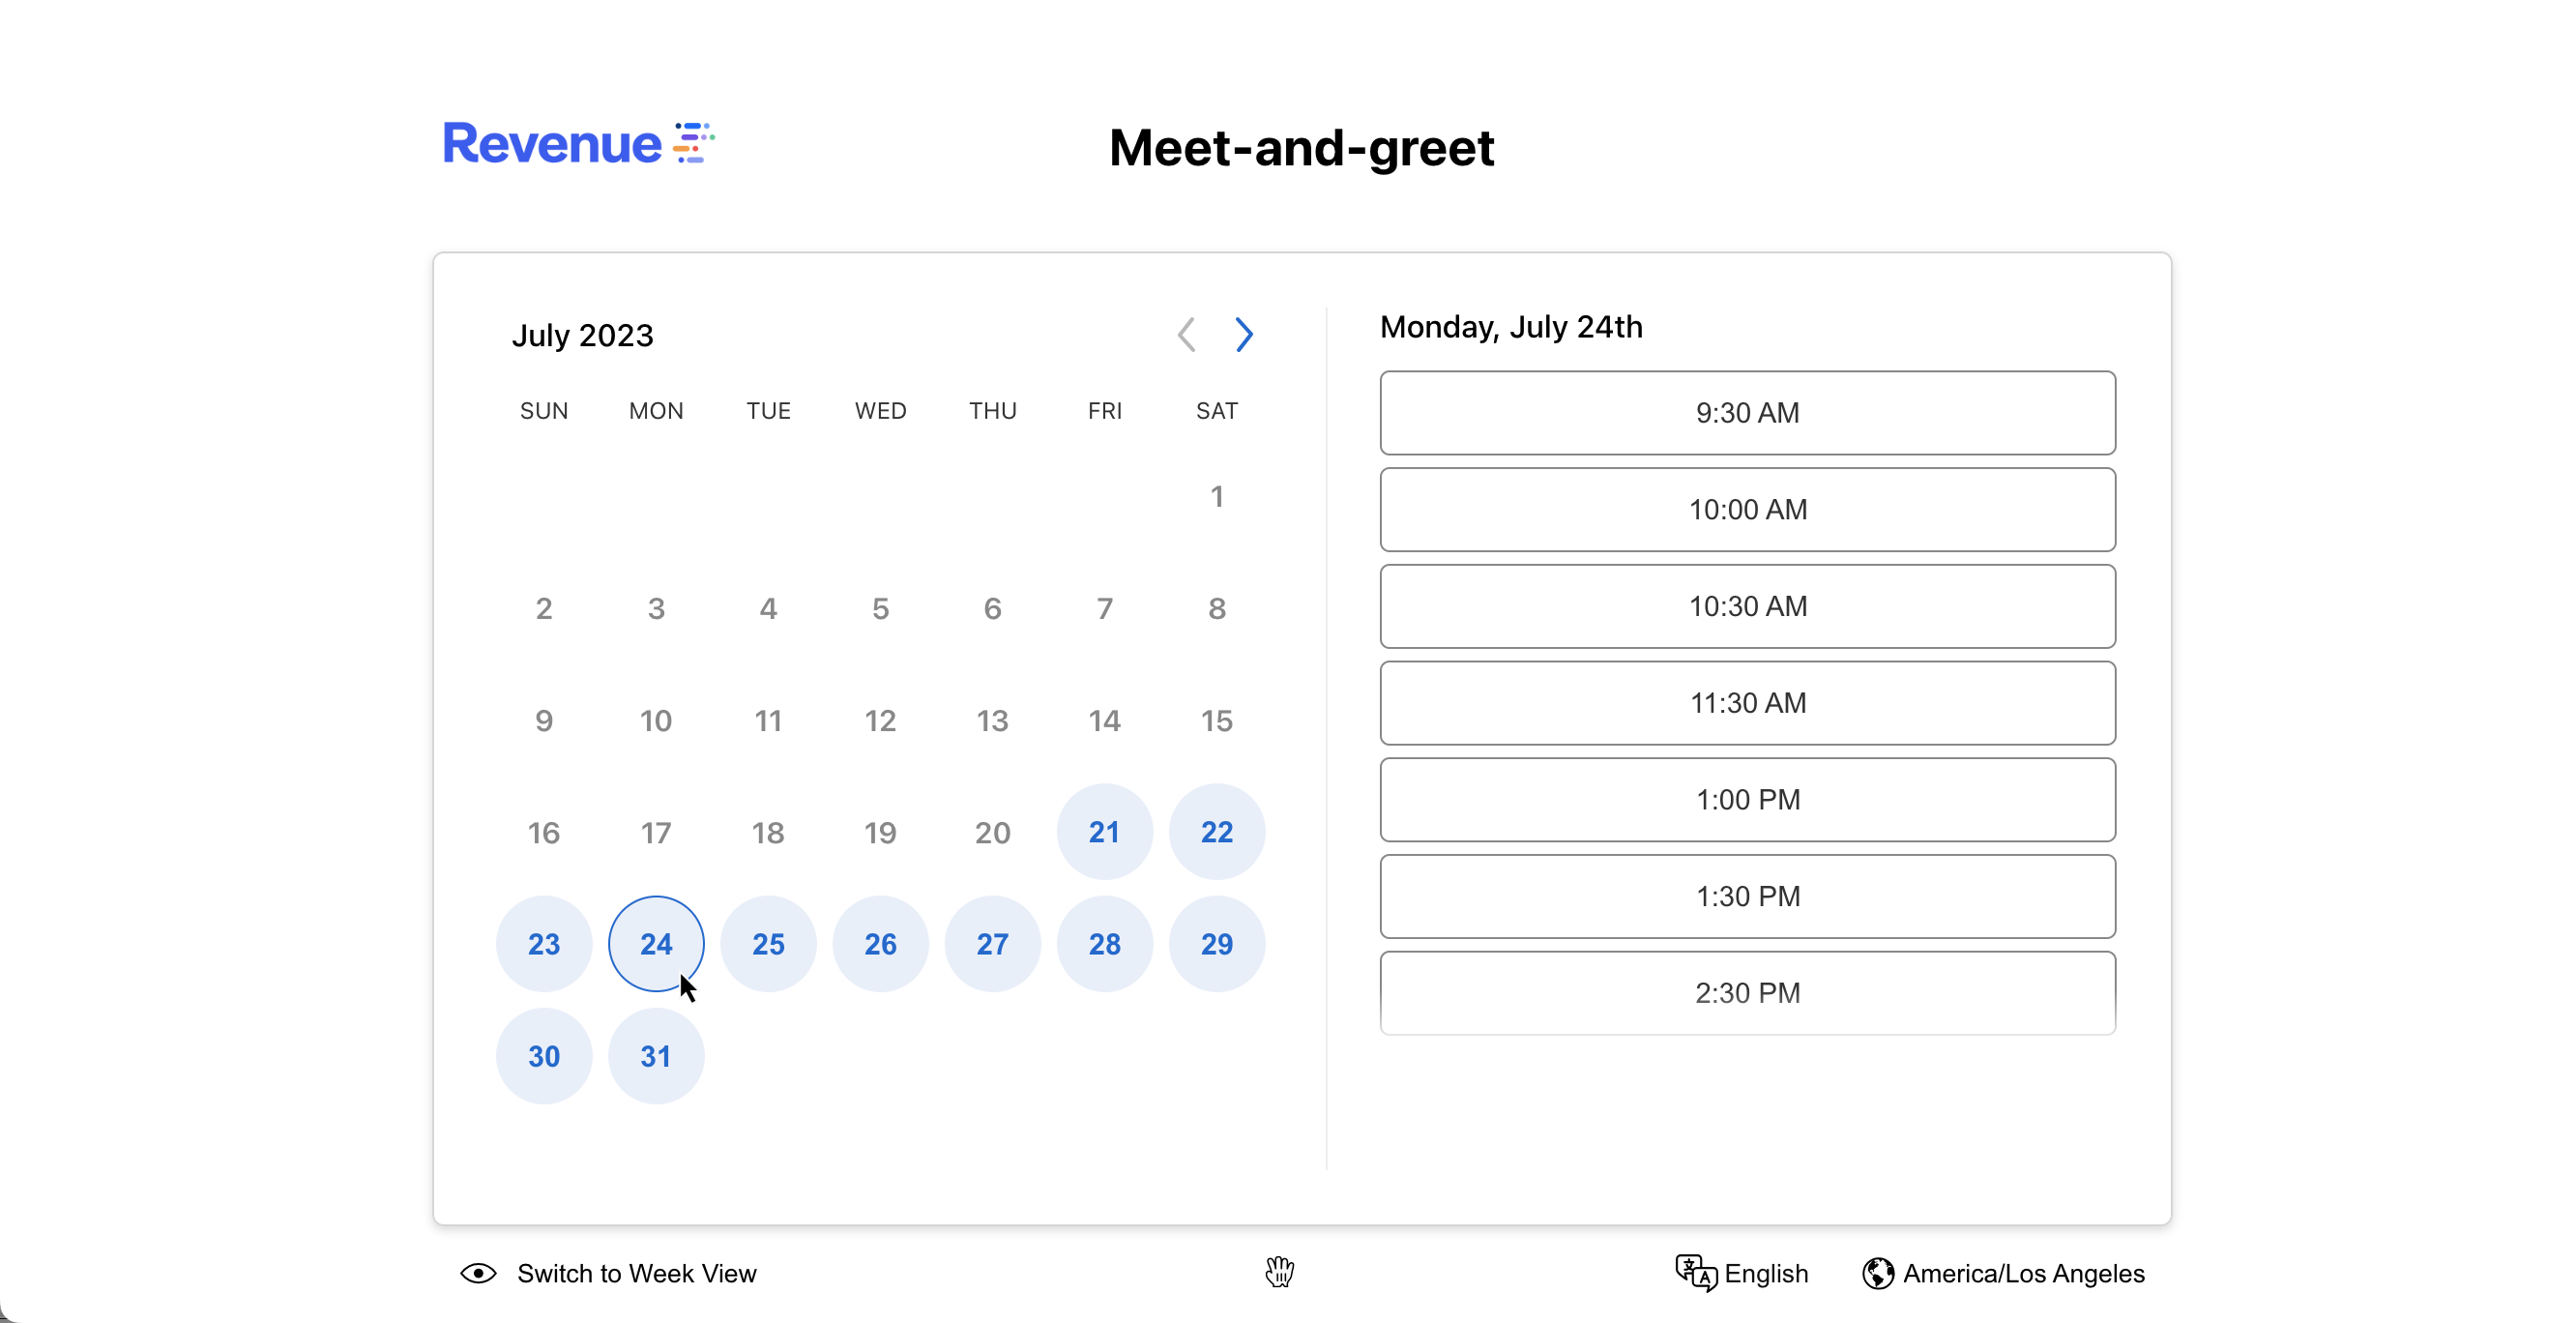The height and width of the screenshot is (1323, 2576).
Task: Click the globe timezone icon
Action: [1877, 1273]
